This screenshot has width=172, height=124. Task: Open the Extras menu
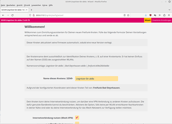click(x=45, y=5)
